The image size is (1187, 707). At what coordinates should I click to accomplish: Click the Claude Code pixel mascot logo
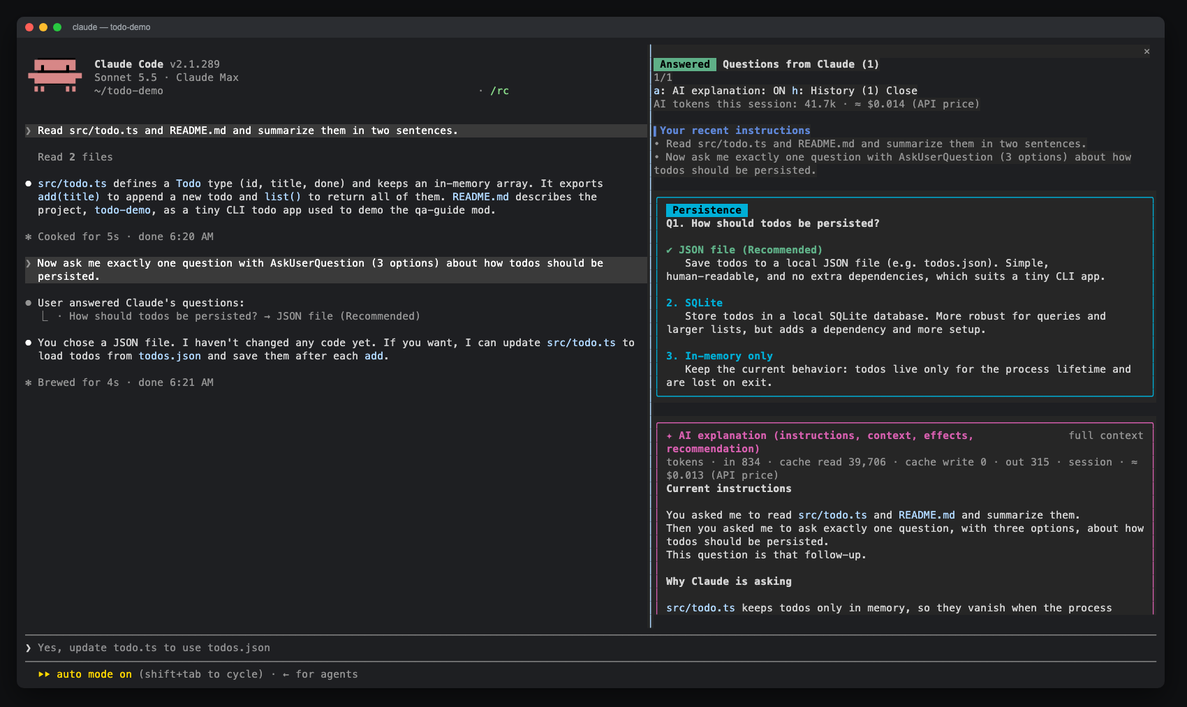tap(54, 75)
